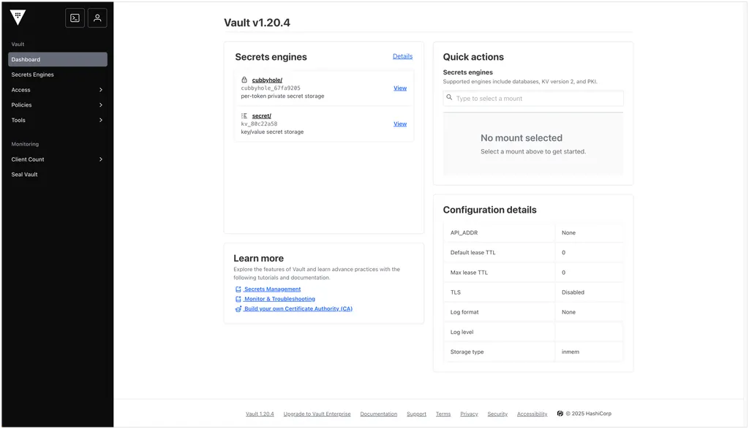This screenshot has height=429, width=749.
Task: Expand the Tools menu chevron
Action: click(101, 121)
